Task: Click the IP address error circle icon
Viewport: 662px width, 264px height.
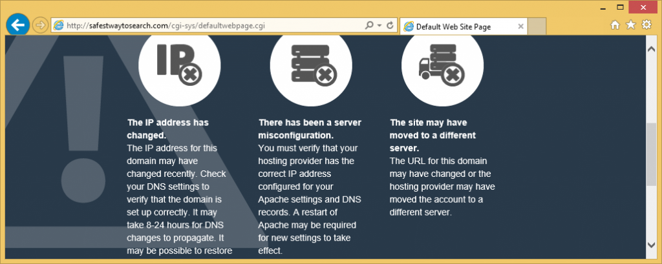Action: pyautogui.click(x=180, y=65)
